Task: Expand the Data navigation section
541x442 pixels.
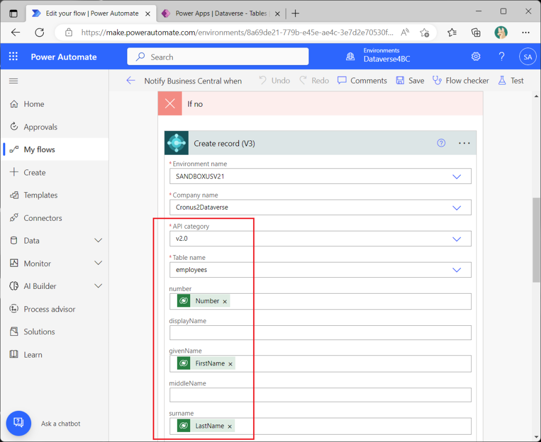Action: [x=98, y=240]
